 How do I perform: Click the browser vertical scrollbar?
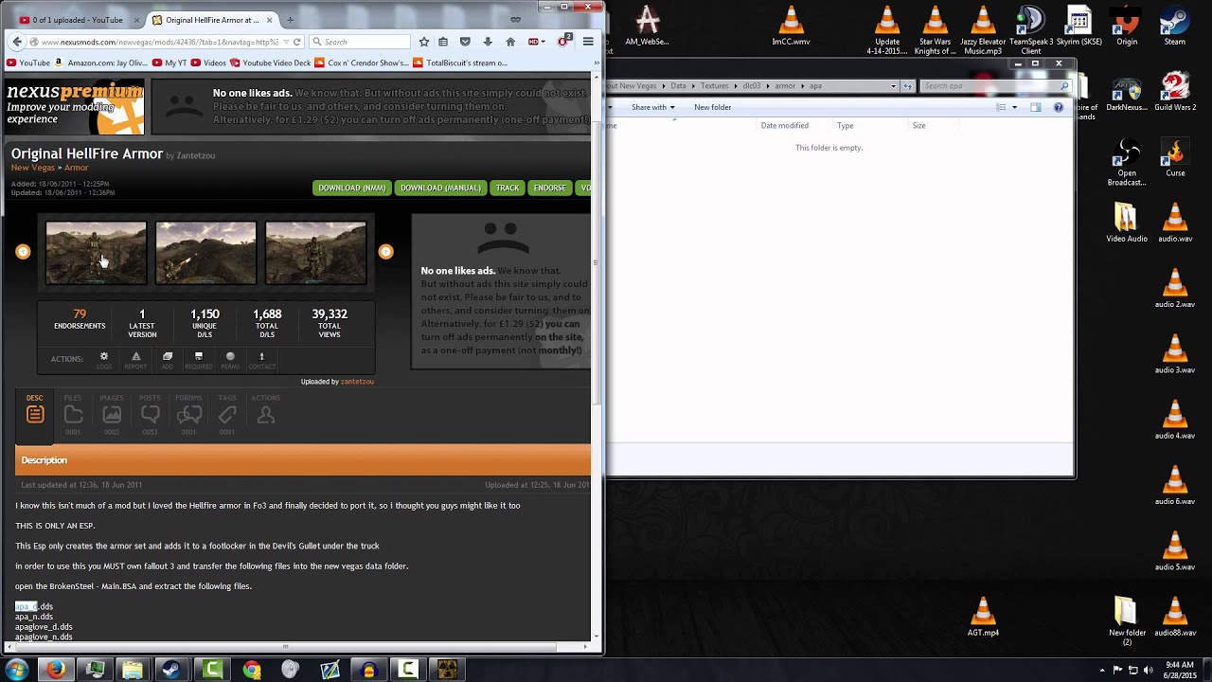[596, 262]
